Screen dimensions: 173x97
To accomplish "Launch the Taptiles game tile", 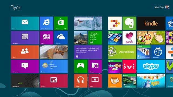I will (115, 67).
